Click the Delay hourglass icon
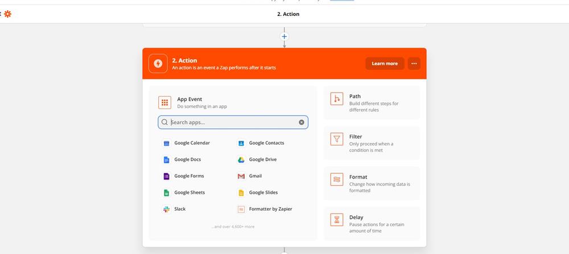 337,219
